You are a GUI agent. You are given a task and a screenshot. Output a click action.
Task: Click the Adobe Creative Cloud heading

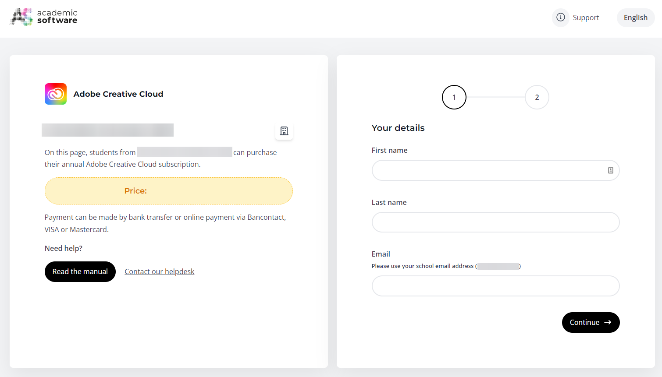pyautogui.click(x=118, y=94)
